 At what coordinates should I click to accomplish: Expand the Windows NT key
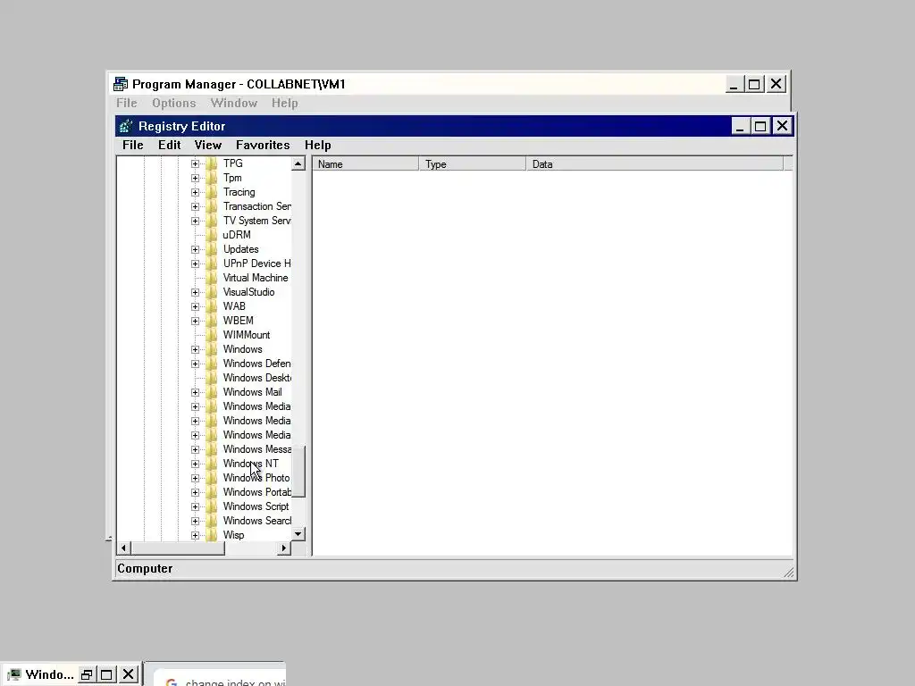(195, 464)
